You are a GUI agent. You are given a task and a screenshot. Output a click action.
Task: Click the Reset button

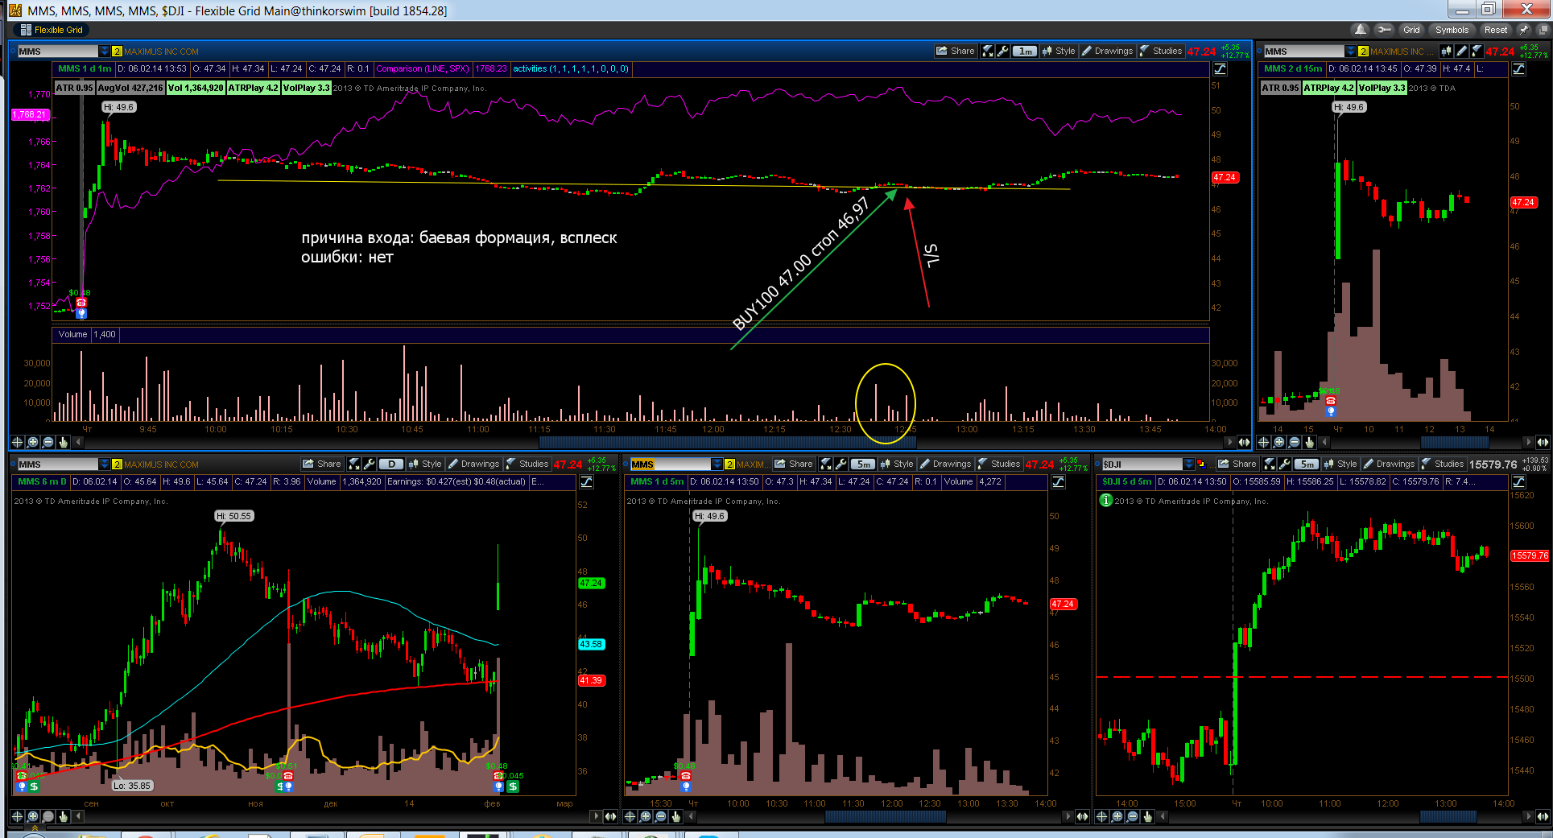coord(1496,30)
